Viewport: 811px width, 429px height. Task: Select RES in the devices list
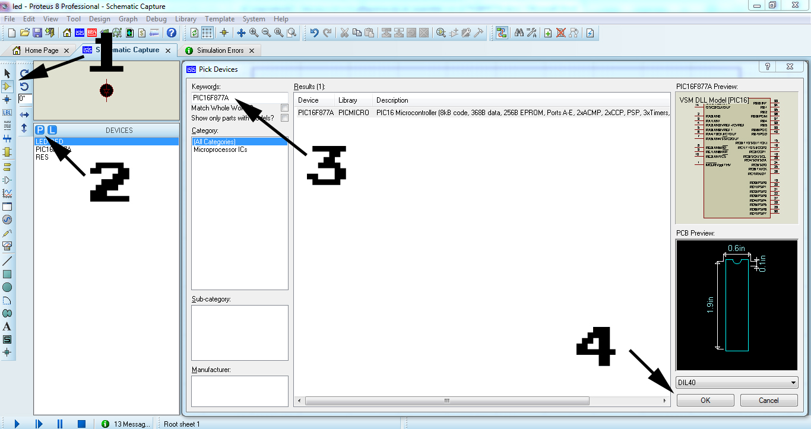point(42,157)
